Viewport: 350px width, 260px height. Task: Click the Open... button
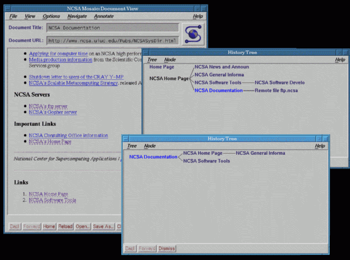tap(83, 227)
